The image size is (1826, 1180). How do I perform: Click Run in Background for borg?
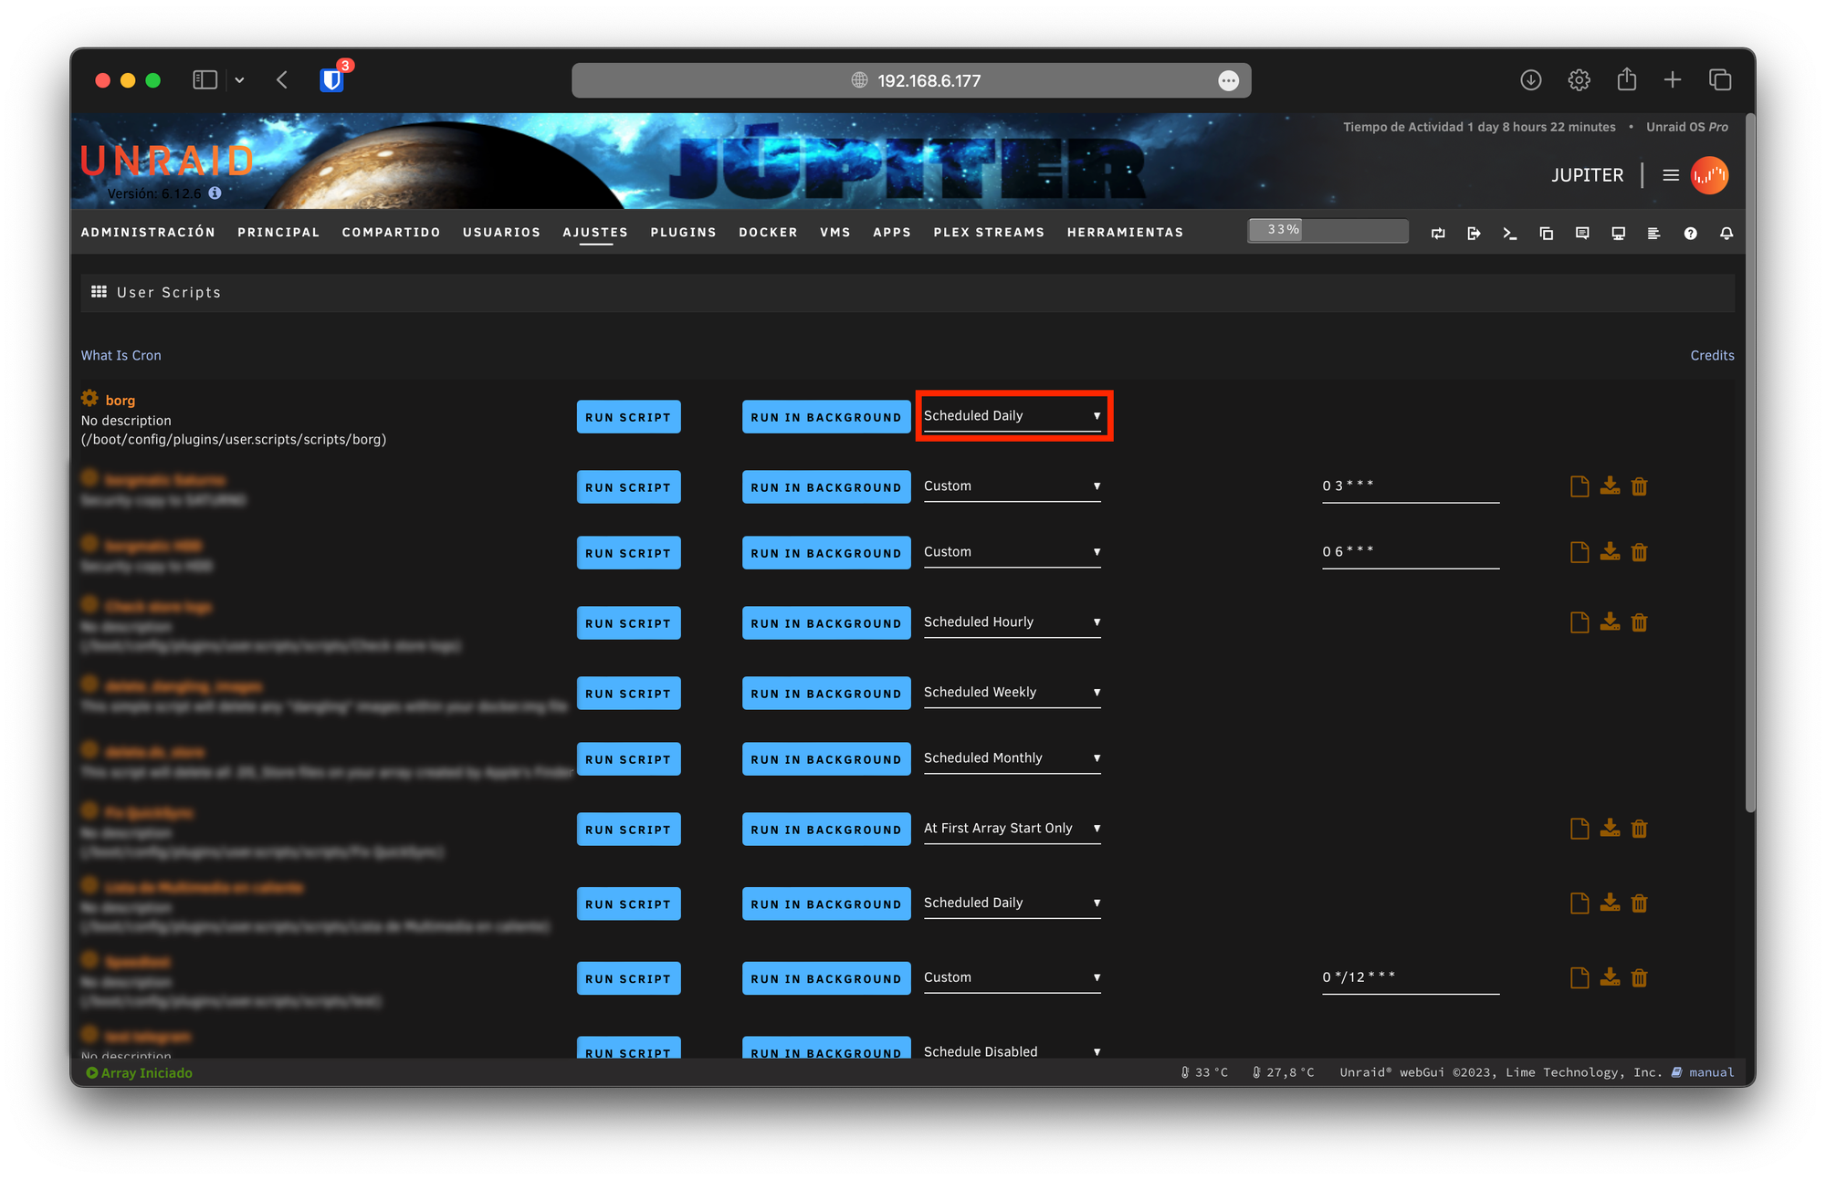coord(825,417)
